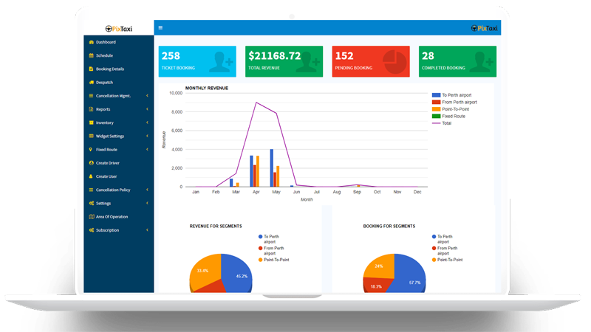591x332 pixels.
Task: Click the Dashboard icon in the sidebar
Action: click(91, 42)
